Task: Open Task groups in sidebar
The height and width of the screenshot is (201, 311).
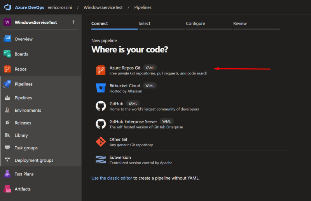Action: click(26, 148)
